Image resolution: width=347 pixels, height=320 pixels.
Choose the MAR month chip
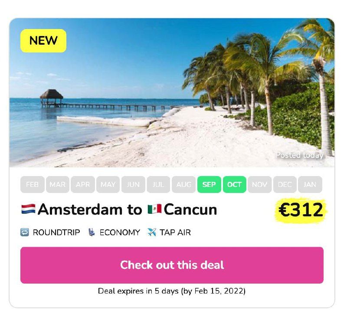click(58, 185)
